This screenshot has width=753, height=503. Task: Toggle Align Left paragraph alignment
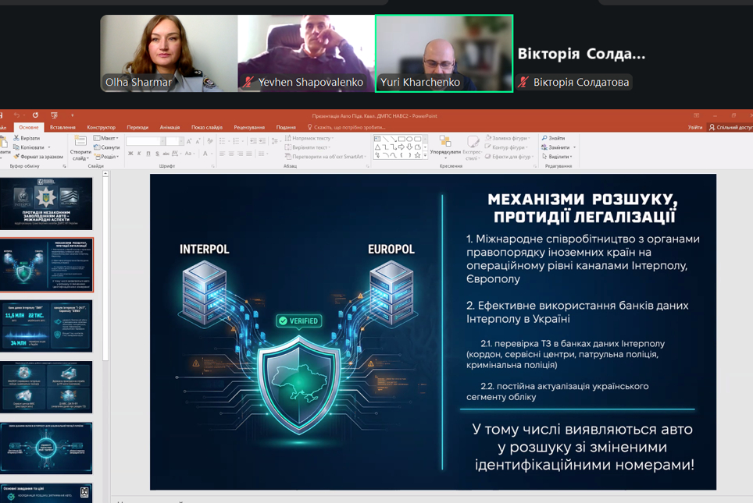[223, 154]
